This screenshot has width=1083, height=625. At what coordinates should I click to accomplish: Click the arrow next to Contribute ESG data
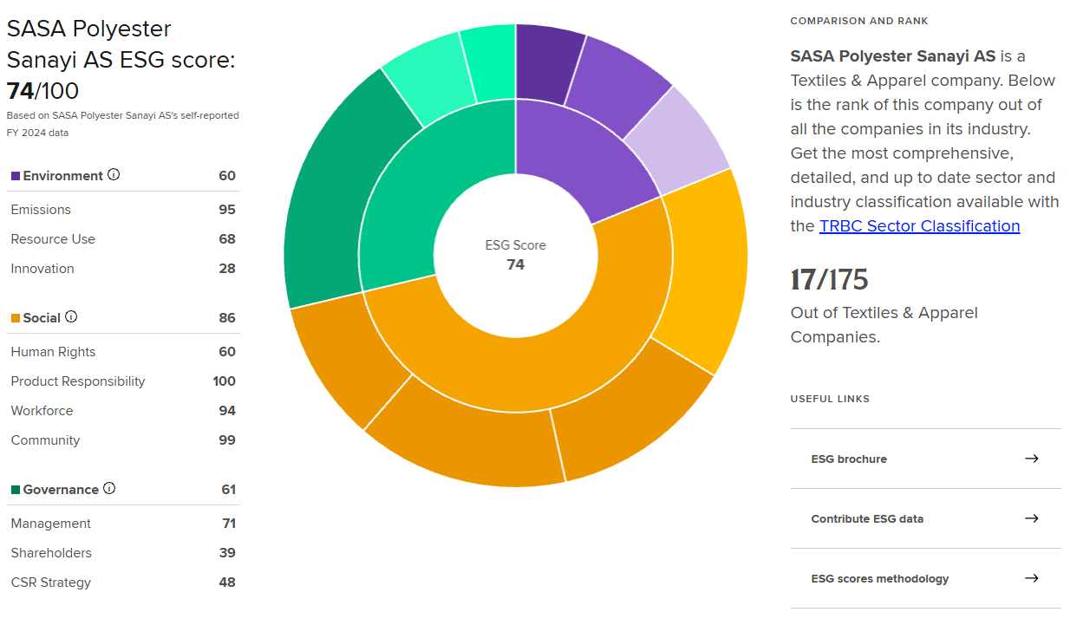point(1031,518)
